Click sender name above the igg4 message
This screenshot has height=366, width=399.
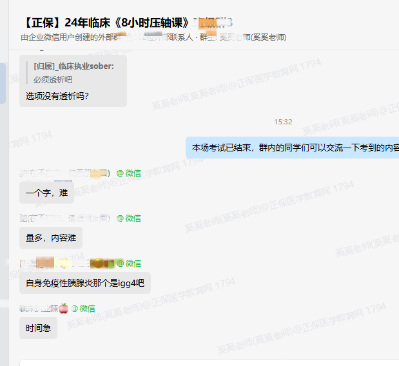pos(64,264)
